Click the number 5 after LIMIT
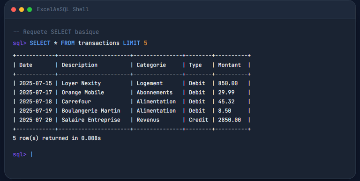360x181 pixels. point(146,43)
